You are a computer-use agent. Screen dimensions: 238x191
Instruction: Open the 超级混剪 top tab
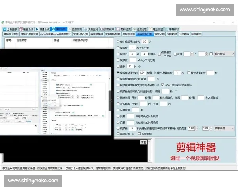(75, 29)
